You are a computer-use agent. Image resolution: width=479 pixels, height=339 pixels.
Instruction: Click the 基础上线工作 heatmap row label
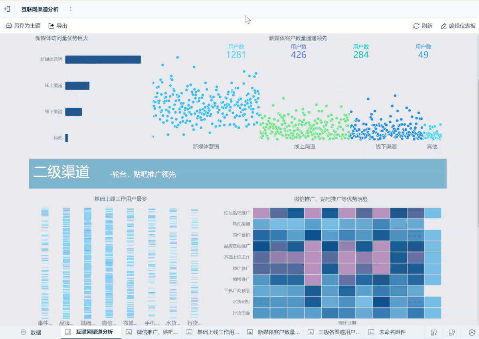tap(237, 257)
